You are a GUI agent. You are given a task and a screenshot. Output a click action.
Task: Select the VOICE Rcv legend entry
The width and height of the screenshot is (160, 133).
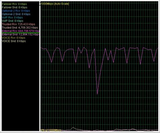coord(14,38)
